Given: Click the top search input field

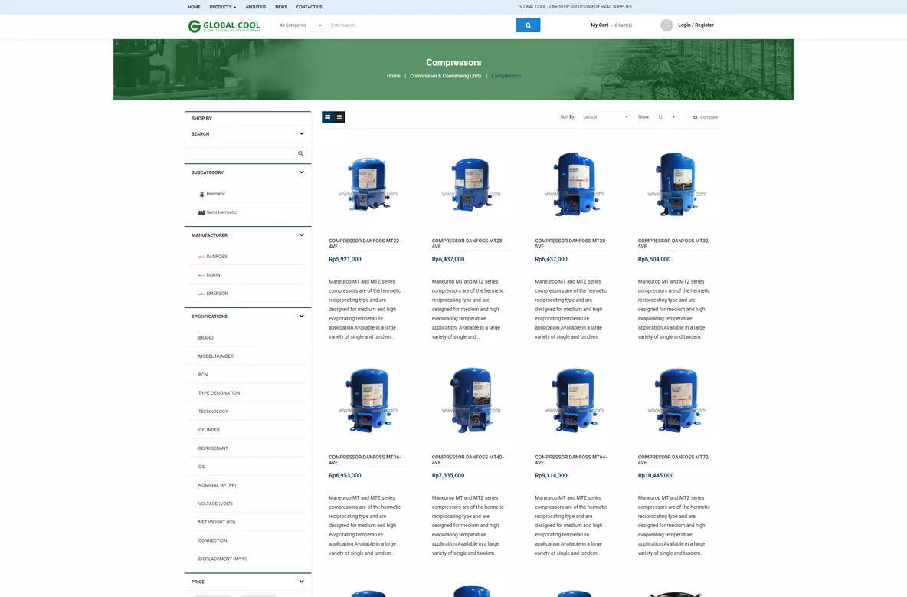Looking at the screenshot, I should click(421, 25).
